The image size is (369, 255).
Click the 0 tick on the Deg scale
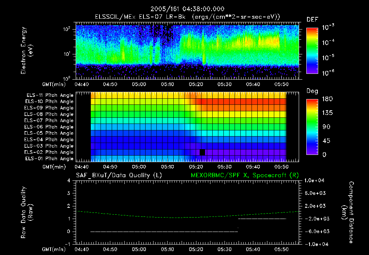(x=324, y=155)
